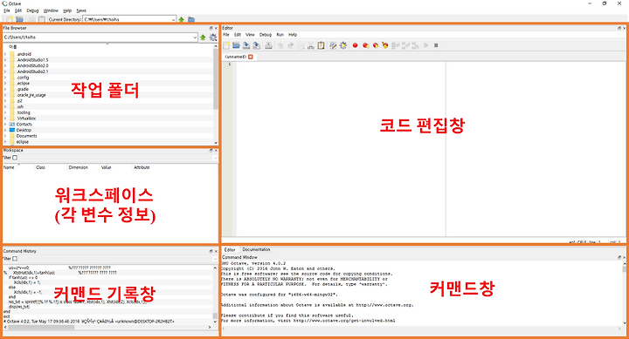Enable Filter checkbox in Command History
629x339 pixels.
tap(15, 259)
